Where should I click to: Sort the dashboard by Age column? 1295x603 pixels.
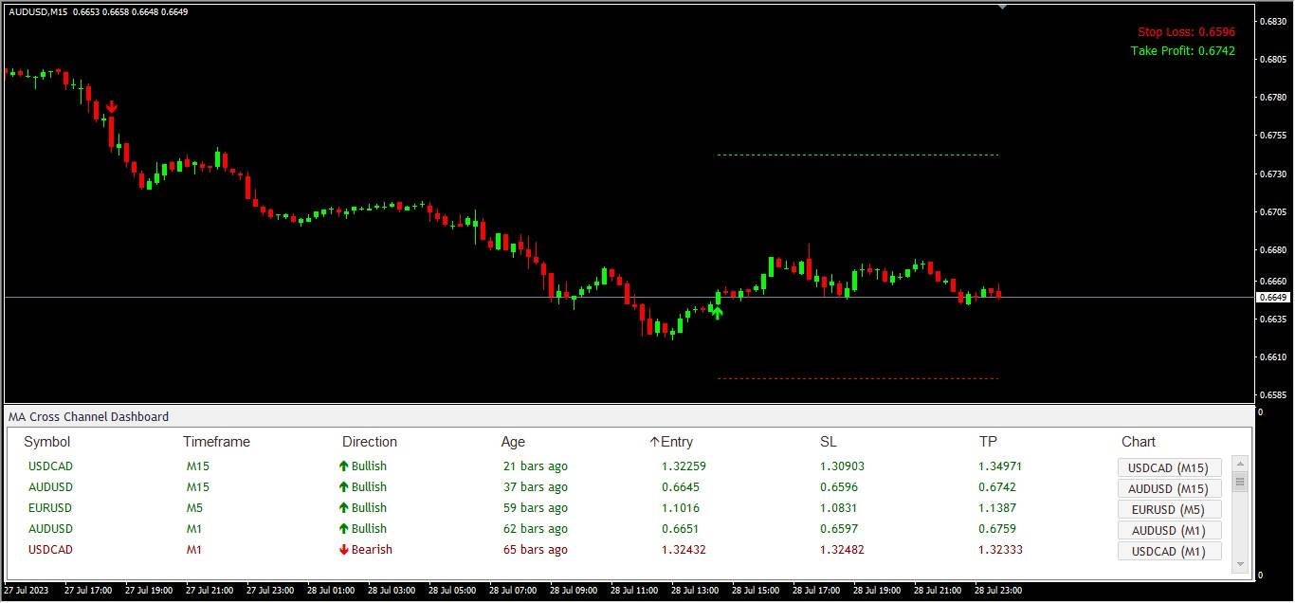pos(513,442)
